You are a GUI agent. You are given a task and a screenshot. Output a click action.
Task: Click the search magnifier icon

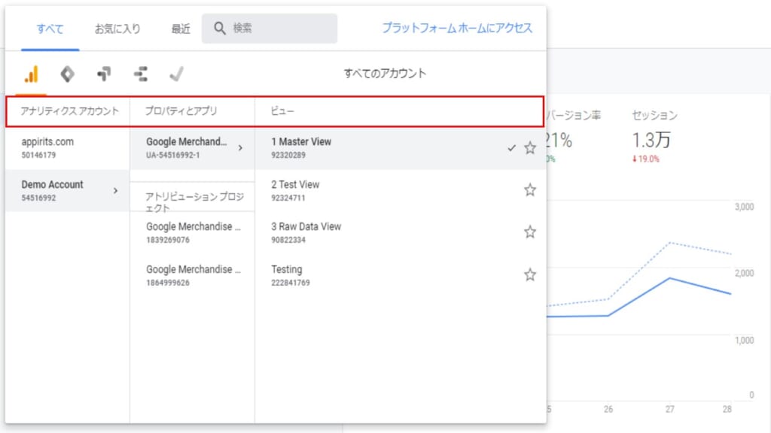click(220, 29)
